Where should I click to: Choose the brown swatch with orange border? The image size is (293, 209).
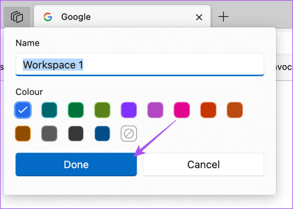(x=23, y=133)
